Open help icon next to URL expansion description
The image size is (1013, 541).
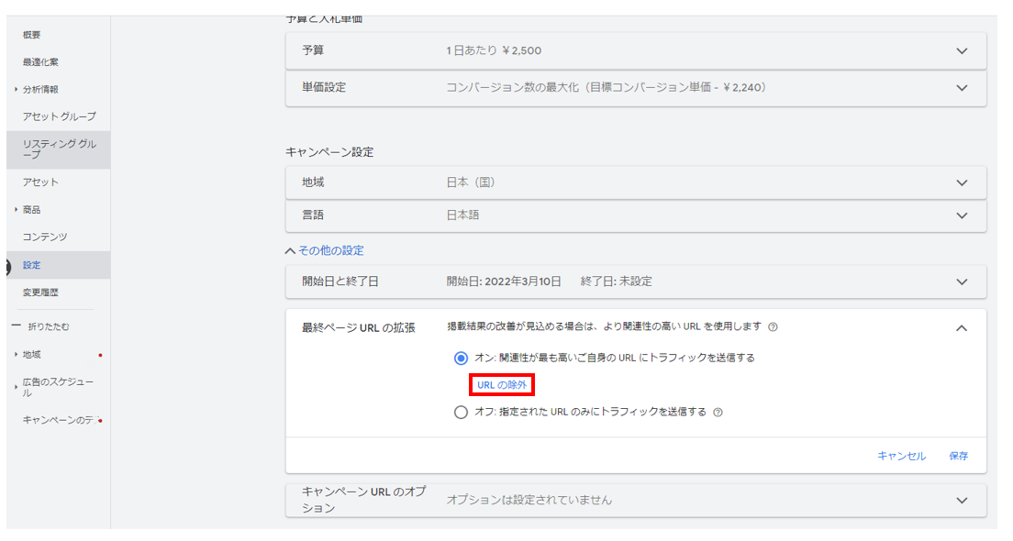[773, 327]
